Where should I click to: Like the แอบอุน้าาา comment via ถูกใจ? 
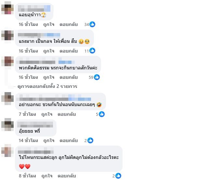(49, 24)
